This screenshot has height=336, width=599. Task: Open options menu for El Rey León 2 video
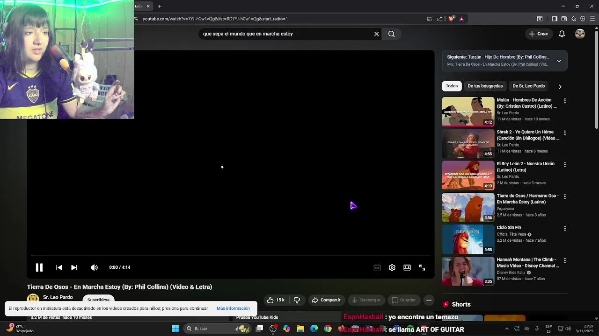pyautogui.click(x=565, y=165)
